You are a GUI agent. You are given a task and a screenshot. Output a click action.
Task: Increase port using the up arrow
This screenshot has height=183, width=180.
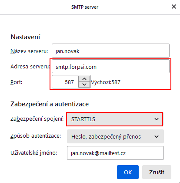[x=84, y=79]
